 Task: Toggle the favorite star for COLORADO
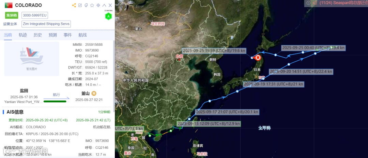pyautogui.click(x=92, y=5)
